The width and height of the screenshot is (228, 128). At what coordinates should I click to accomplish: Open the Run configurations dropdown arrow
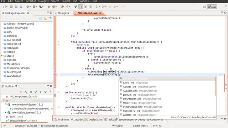36,7
